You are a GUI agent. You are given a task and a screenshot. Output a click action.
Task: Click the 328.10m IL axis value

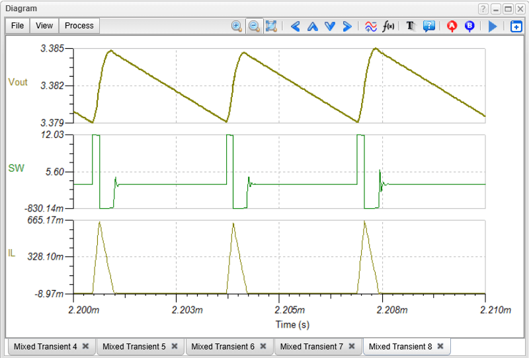coord(45,257)
